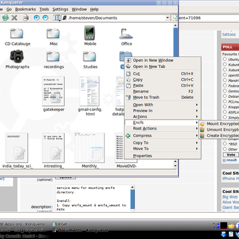Expand the Preview In submenu
Screen dimensions: 239x239
point(163,111)
